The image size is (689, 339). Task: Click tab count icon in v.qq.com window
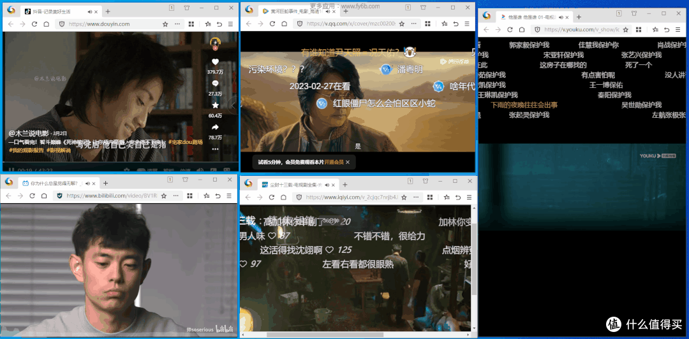(x=408, y=8)
